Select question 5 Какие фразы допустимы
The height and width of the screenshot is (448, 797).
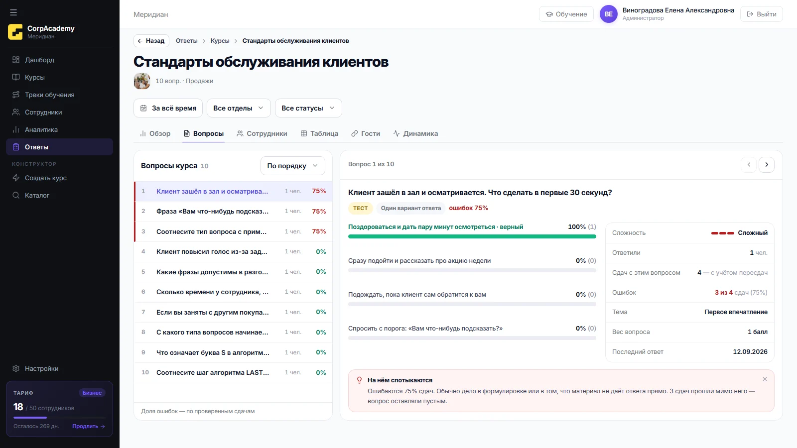233,272
